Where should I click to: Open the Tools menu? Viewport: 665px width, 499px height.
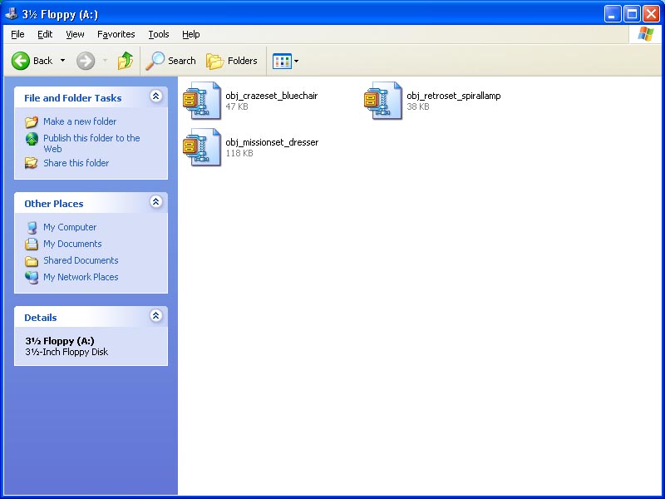click(159, 34)
